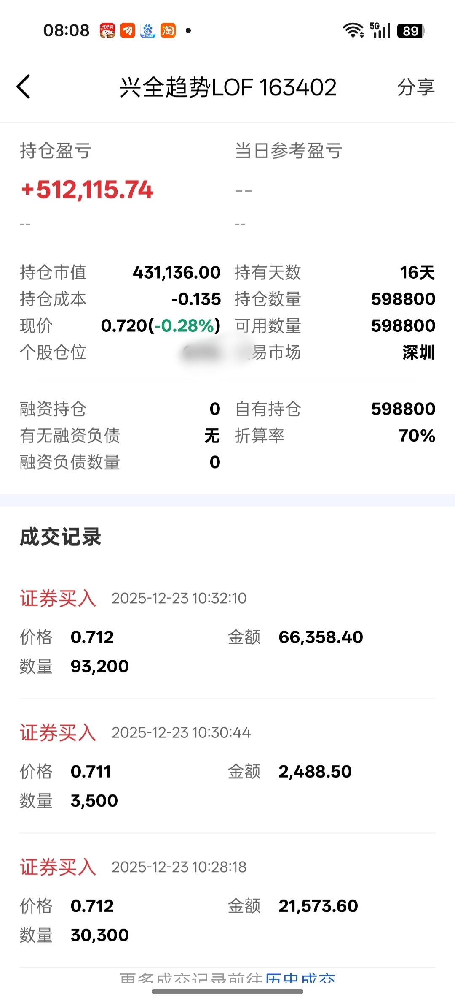Tap the bottom home indicator bar

pyautogui.click(x=227, y=992)
